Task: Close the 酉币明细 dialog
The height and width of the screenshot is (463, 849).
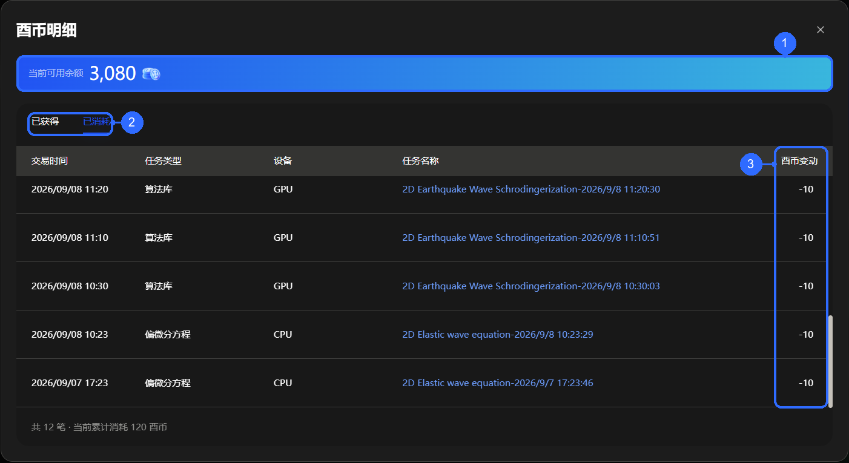Action: coord(821,30)
